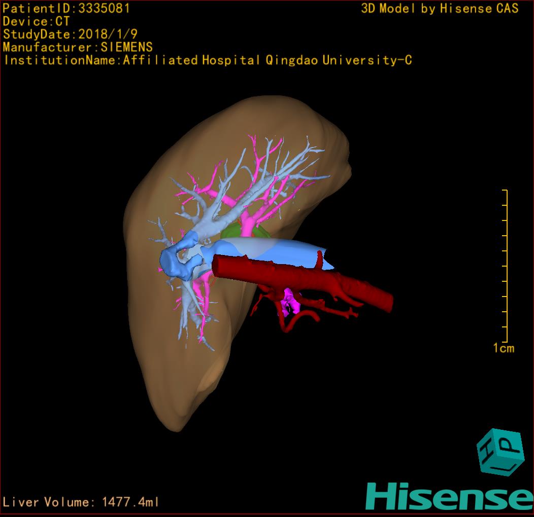534x517 pixels.
Task: Click the "StudyDate:2018/1/9" text
Action: click(x=70, y=34)
